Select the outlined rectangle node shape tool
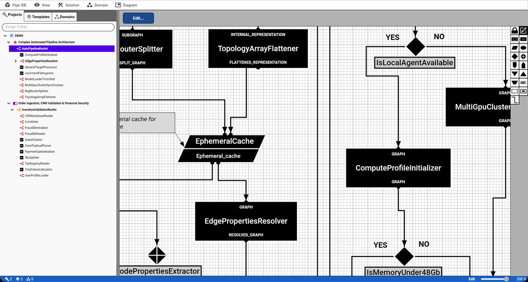Viewport: 528px width, 282px height. (x=514, y=39)
